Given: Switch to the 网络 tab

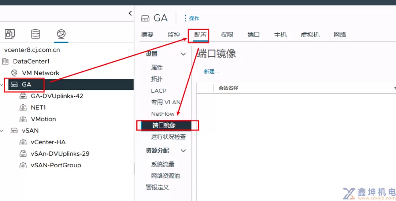Looking at the screenshot, I should coord(340,34).
